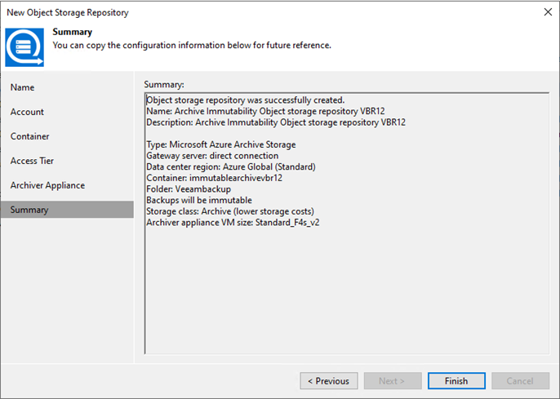Click 'Gateway server: direct connection' line
Image resolution: width=560 pixels, height=399 pixels.
point(212,156)
